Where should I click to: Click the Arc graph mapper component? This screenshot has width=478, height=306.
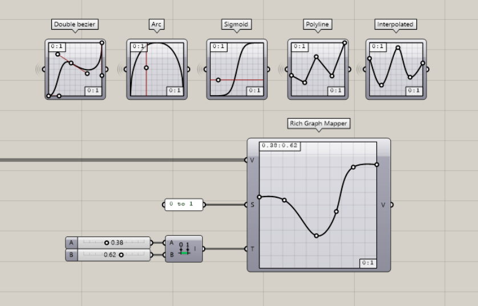[x=156, y=69]
